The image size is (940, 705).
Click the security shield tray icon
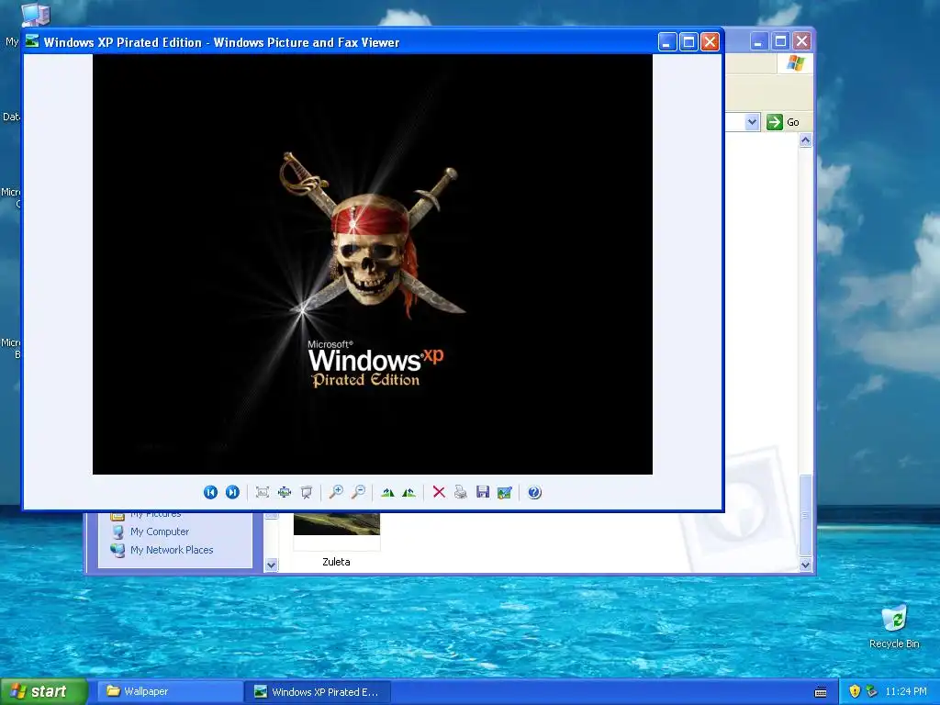pos(855,691)
